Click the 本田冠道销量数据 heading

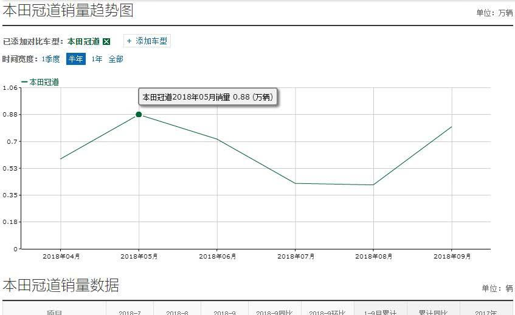[x=61, y=285]
